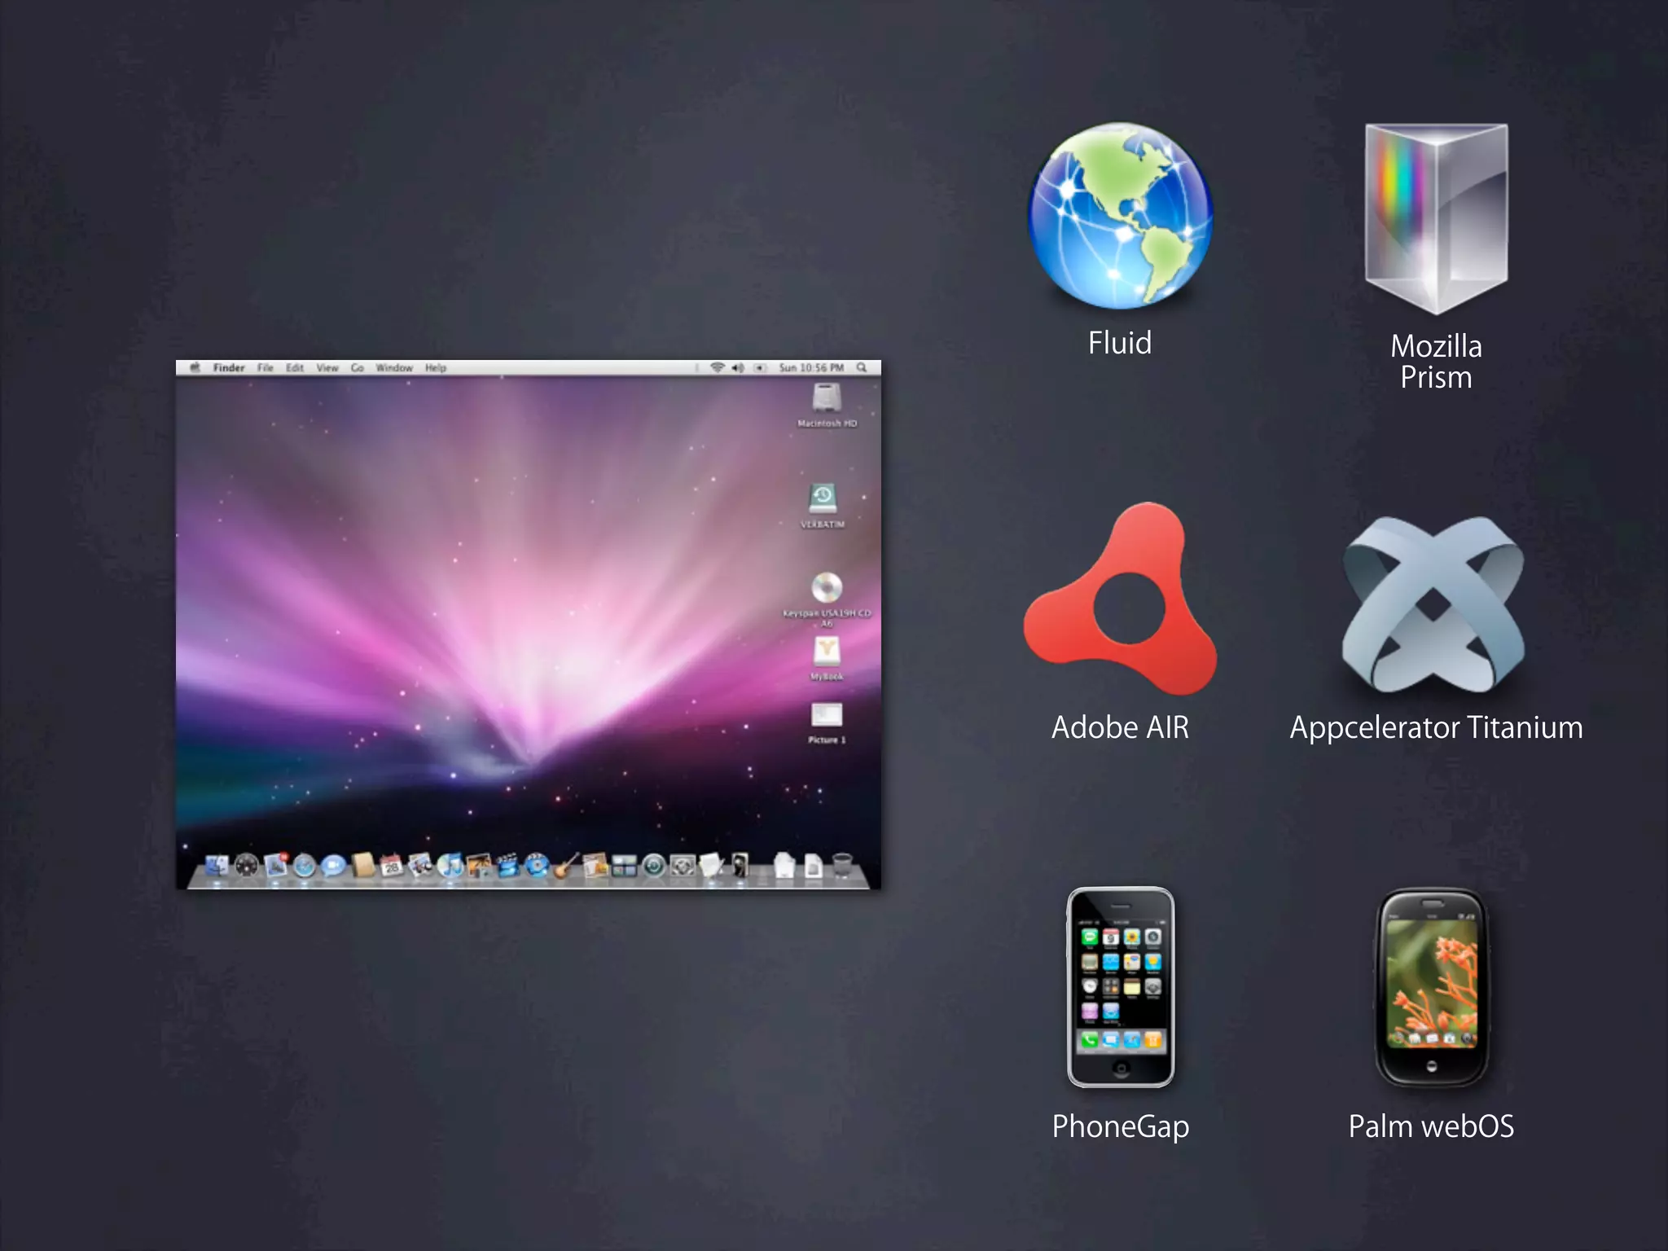Click the "Adobe AIR" label

coord(1120,727)
